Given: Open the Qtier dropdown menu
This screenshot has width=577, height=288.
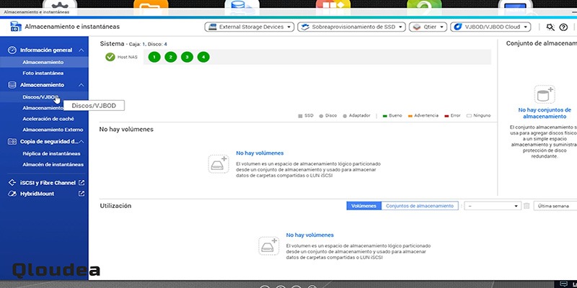Looking at the screenshot, I should (428, 27).
